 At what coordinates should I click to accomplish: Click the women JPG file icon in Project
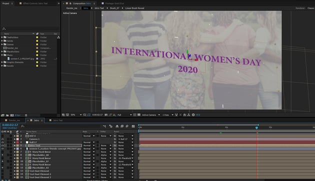(x=8, y=59)
